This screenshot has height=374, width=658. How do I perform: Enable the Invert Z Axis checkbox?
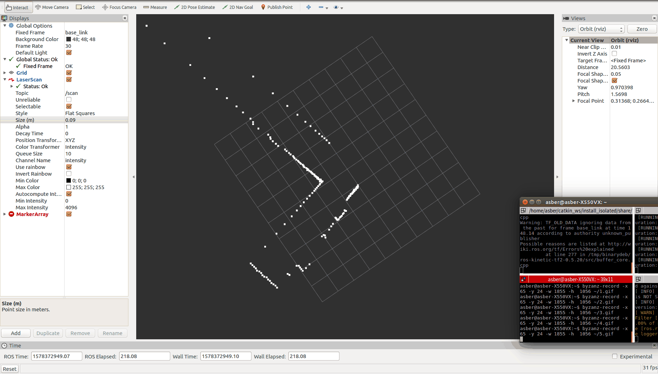click(x=614, y=53)
